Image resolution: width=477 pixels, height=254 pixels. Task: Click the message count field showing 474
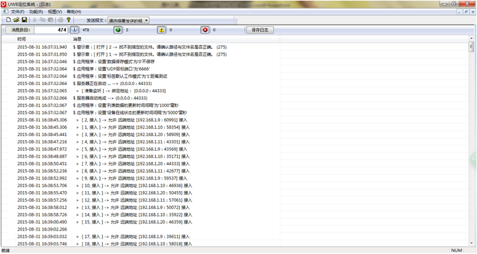[51, 29]
